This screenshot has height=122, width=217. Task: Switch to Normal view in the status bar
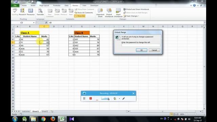171,114
